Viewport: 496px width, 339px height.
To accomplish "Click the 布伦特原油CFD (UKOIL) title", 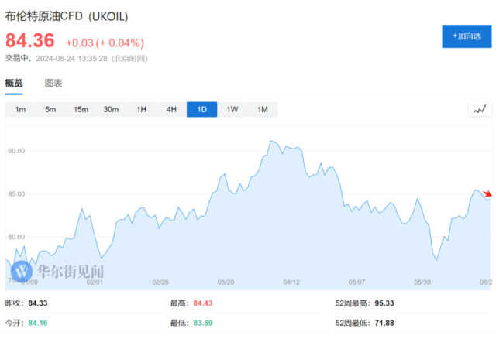I will coord(67,16).
